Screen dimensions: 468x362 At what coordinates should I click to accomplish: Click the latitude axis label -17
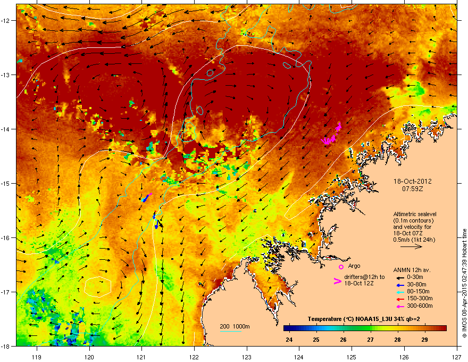pyautogui.click(x=6, y=292)
